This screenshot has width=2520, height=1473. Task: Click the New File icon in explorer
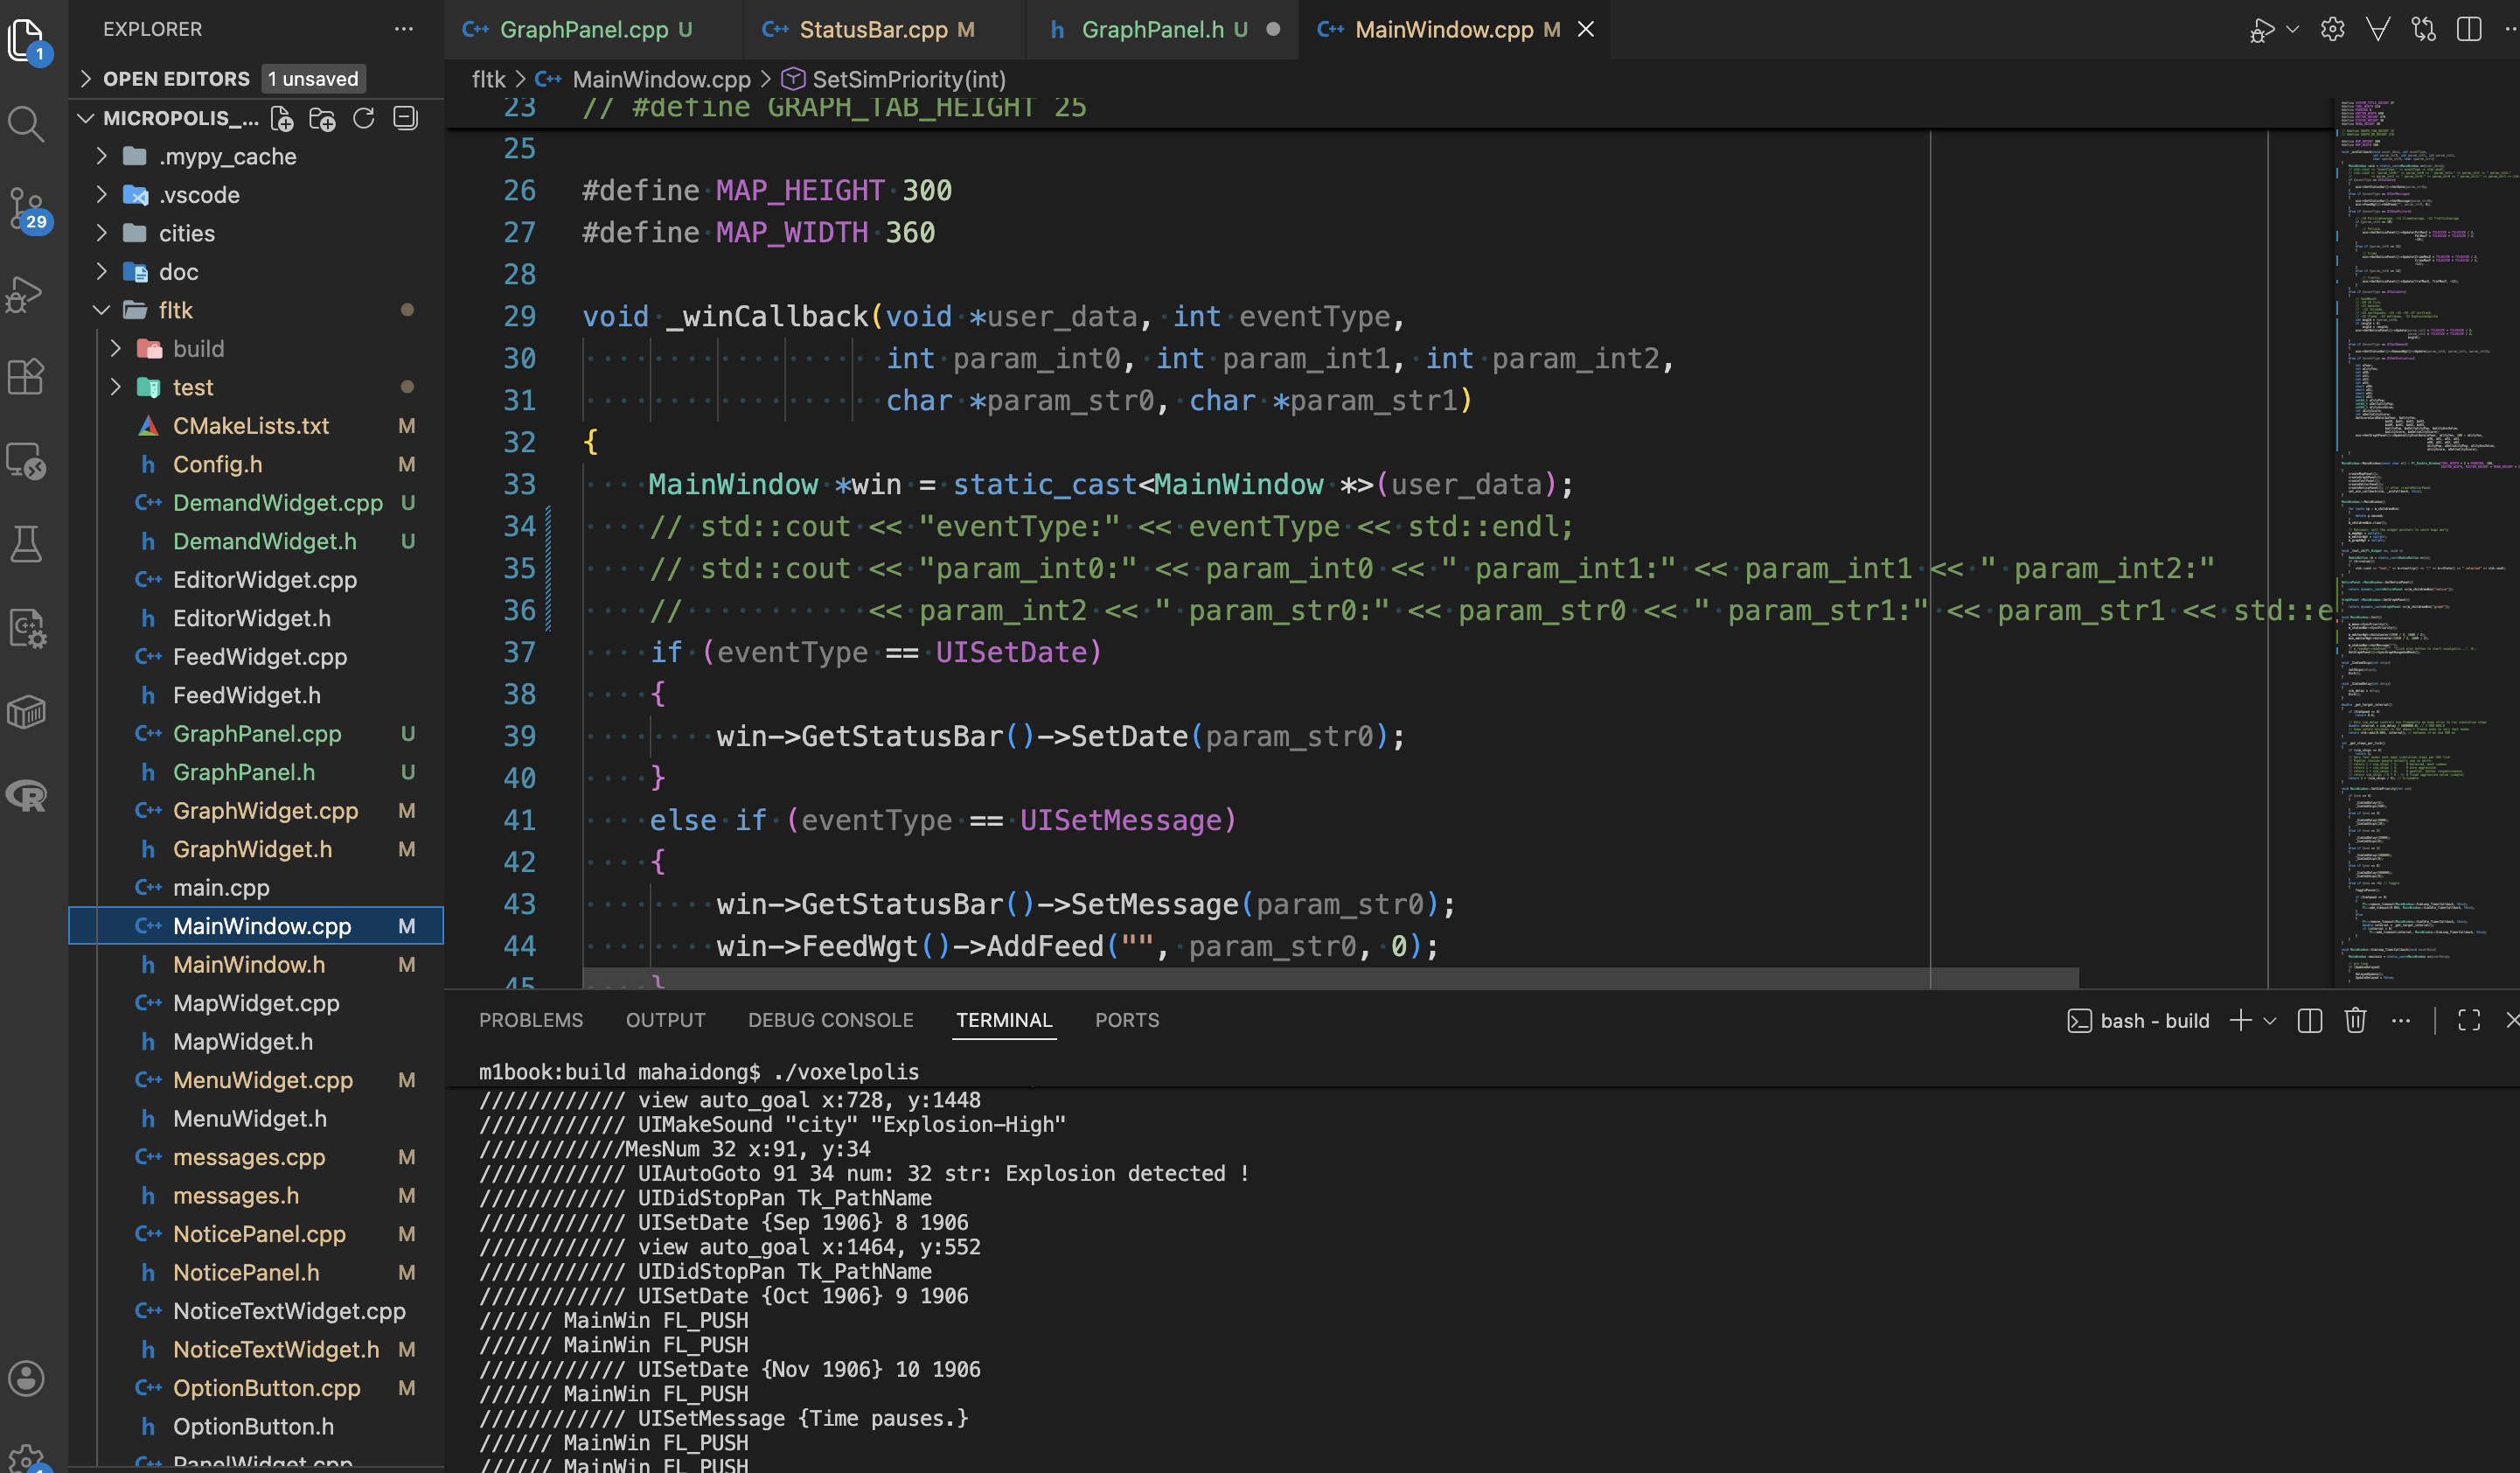pos(283,119)
